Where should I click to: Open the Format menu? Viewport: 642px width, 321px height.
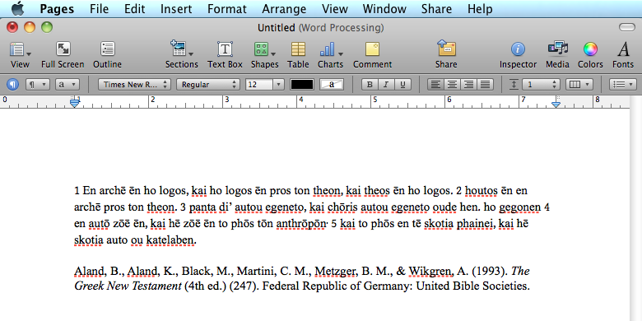227,8
